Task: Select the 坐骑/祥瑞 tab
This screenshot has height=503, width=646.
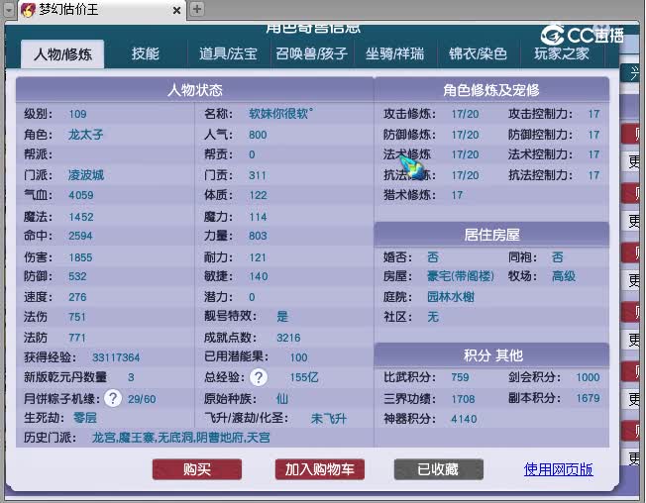Action: click(394, 53)
